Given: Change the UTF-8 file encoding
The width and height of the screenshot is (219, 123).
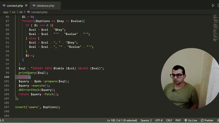Looking at the screenshot, I should pos(159,120).
